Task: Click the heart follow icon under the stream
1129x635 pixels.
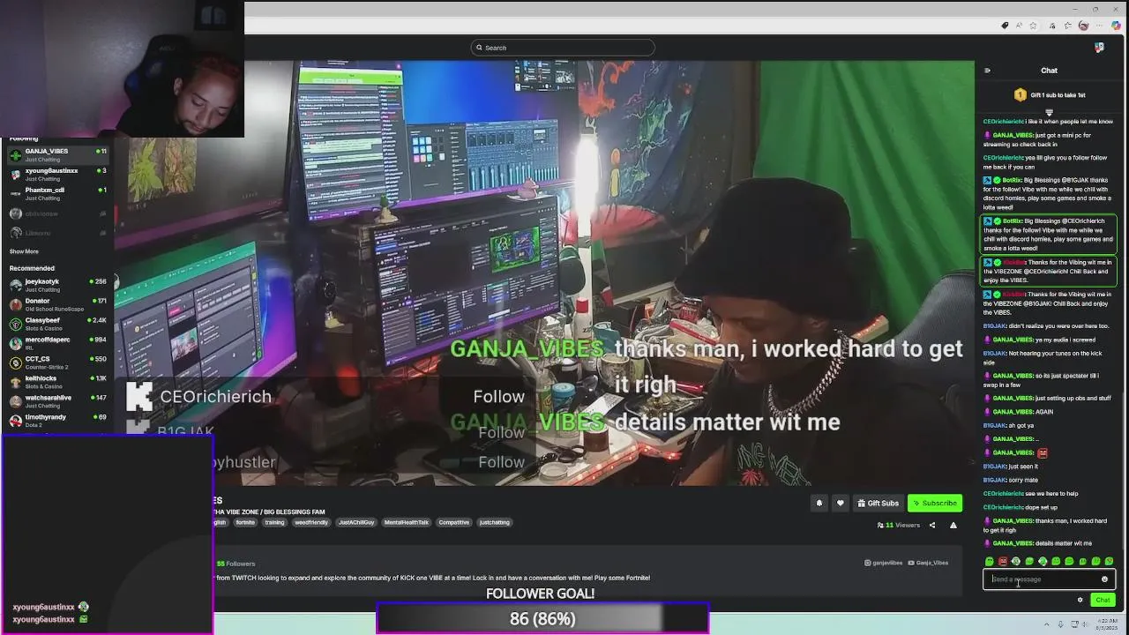Action: pos(840,504)
